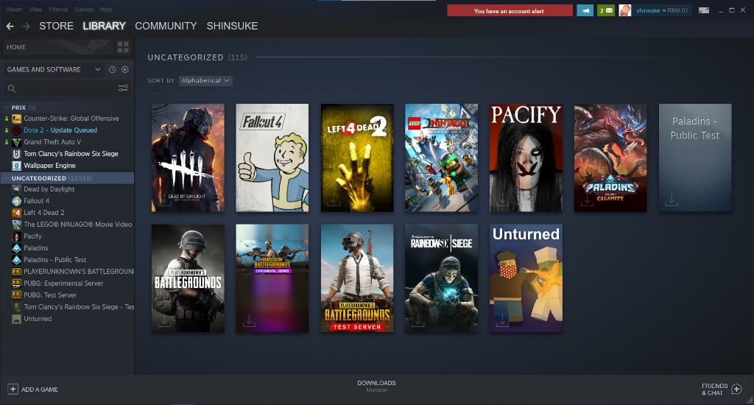Open Paladins Calamity cover art
This screenshot has width=754, height=405.
click(610, 158)
